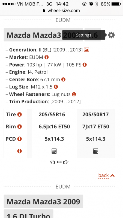Screen dimensions: 123x218
Task: Tap info icon next to Market EUDM
Action: click(46, 57)
